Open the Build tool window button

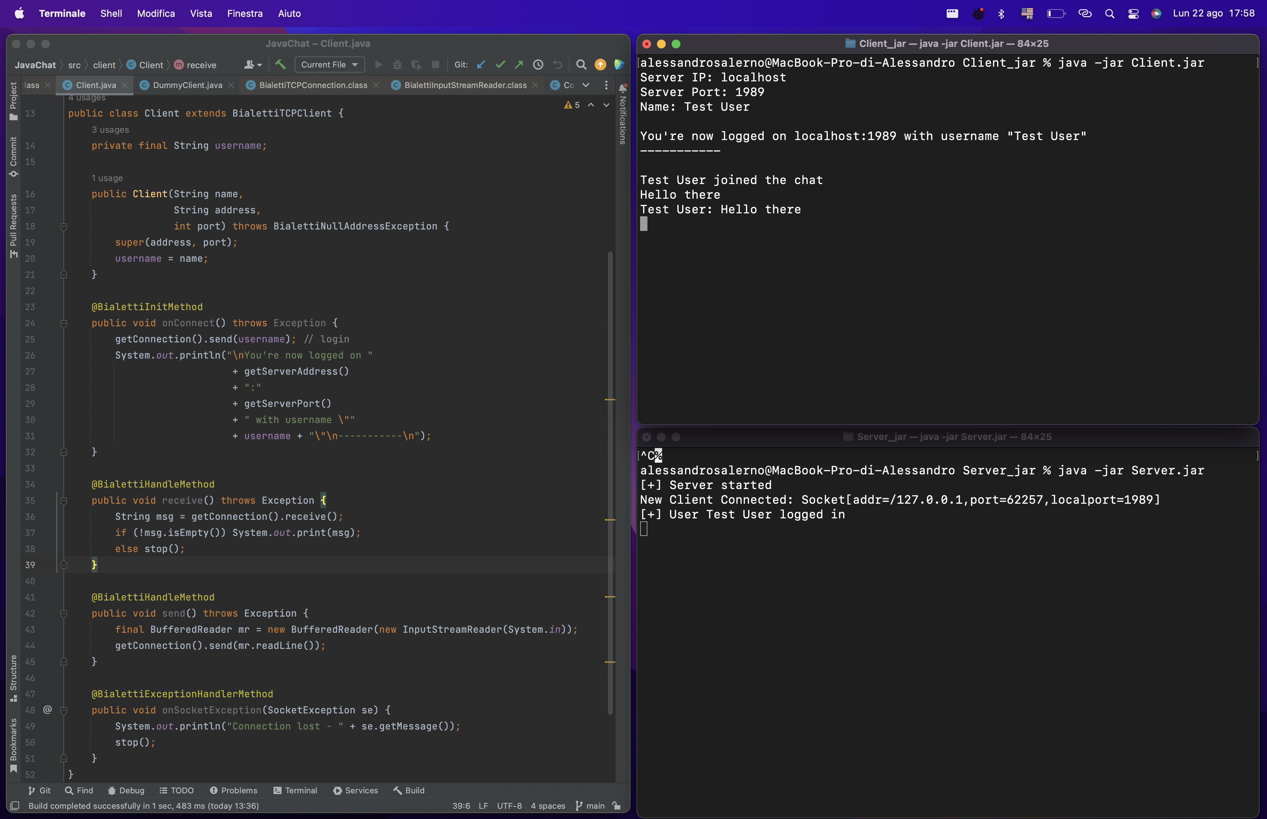[x=409, y=790]
